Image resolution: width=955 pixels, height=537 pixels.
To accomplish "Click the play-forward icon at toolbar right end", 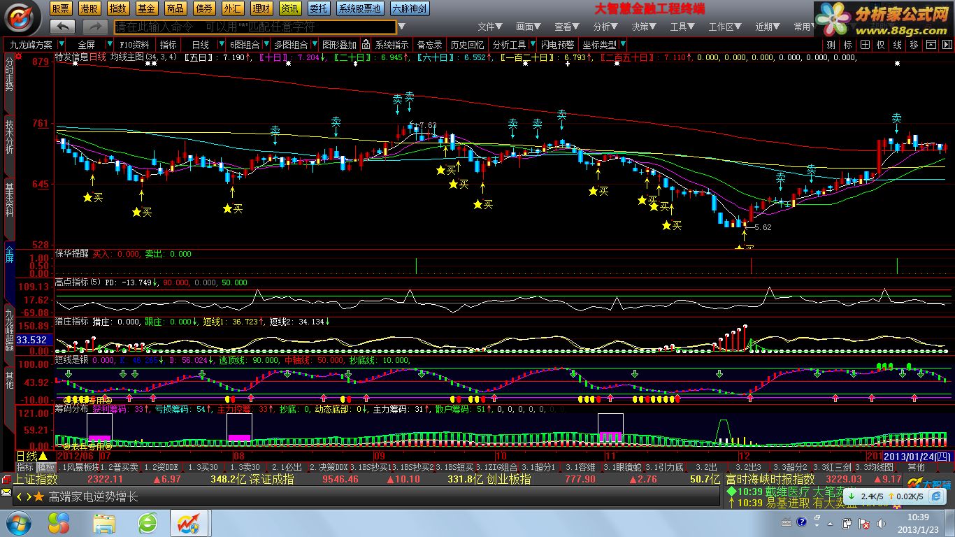I will [x=947, y=45].
